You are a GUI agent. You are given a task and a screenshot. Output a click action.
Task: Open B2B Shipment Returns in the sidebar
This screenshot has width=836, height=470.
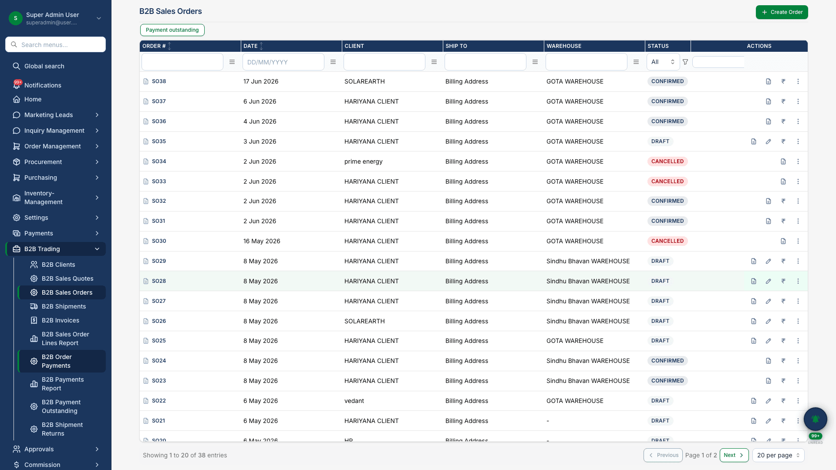tap(62, 429)
